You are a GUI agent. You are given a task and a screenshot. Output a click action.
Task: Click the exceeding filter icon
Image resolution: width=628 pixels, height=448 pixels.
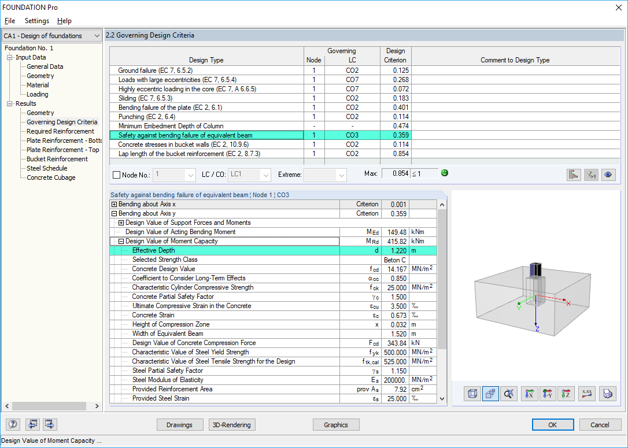591,175
